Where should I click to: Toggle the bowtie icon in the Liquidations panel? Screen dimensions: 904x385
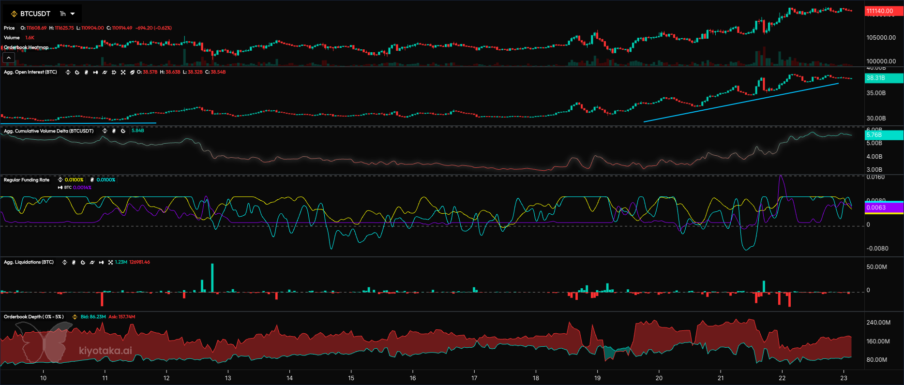pos(101,262)
